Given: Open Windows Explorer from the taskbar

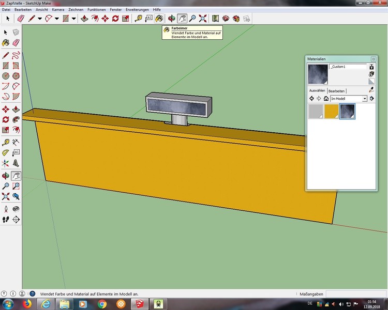Looking at the screenshot, I should tap(64, 304).
